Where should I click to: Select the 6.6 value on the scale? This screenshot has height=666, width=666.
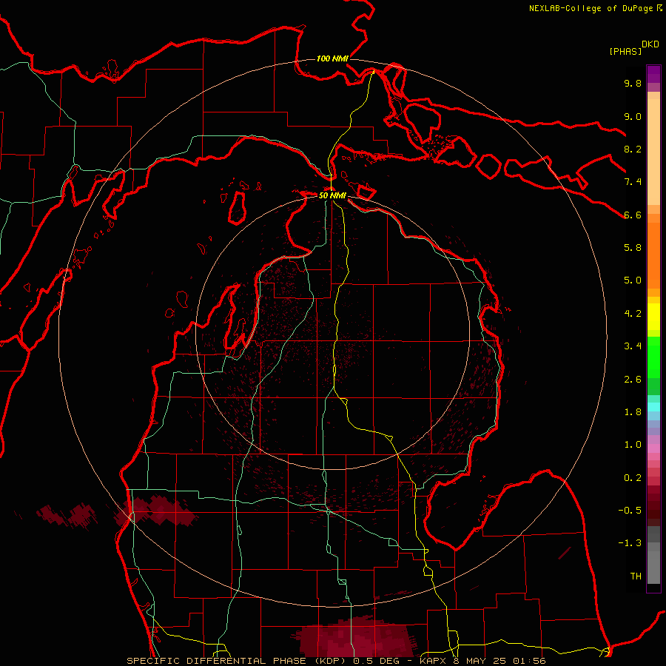coord(633,215)
